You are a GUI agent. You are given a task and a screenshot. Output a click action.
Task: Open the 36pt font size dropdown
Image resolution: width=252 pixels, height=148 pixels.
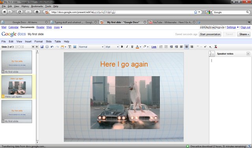click(x=112, y=47)
